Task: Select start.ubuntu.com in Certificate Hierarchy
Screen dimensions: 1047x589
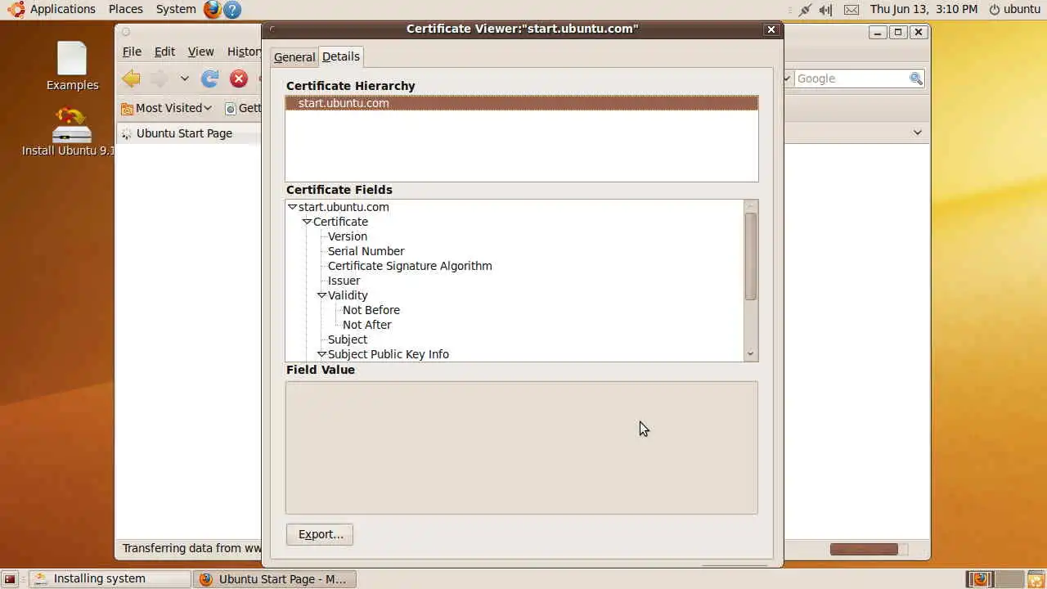Action: [522, 103]
